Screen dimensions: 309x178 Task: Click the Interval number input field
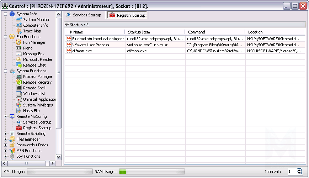[291, 172]
